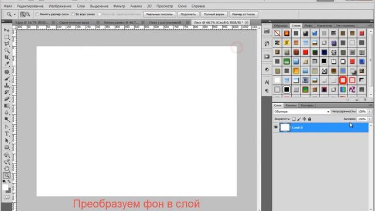
Task: Select the Path Selection tool
Action: tap(6, 141)
